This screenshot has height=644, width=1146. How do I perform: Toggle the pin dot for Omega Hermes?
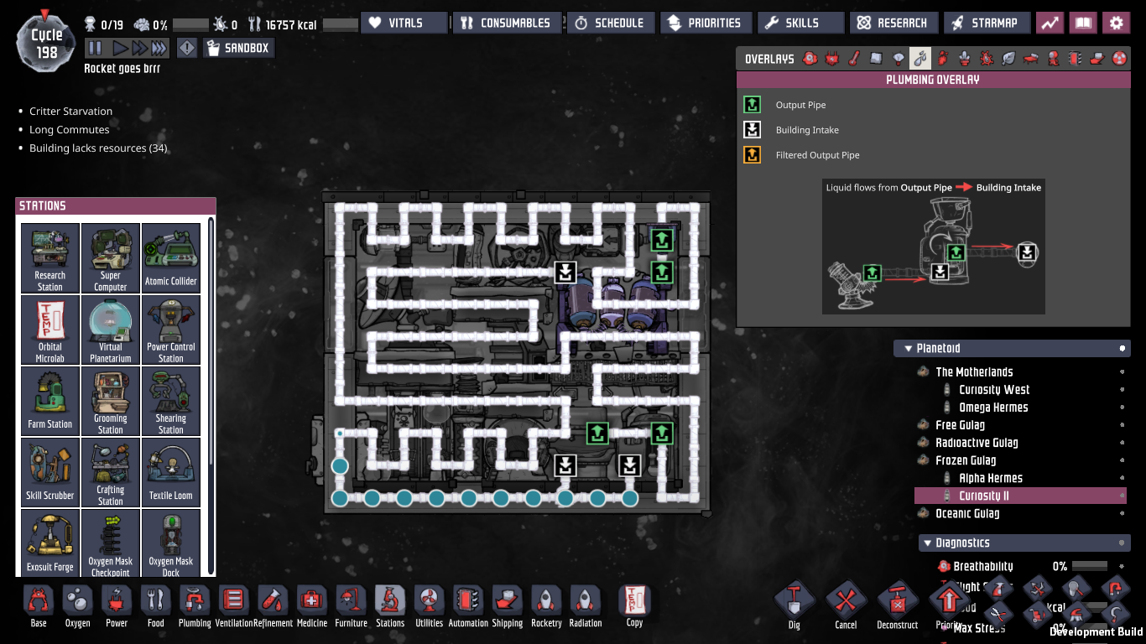(x=1123, y=408)
